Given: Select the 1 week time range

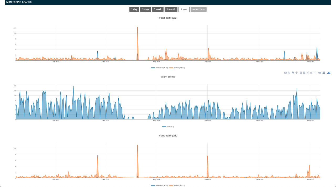Looking at the screenshot, I should click(158, 9).
